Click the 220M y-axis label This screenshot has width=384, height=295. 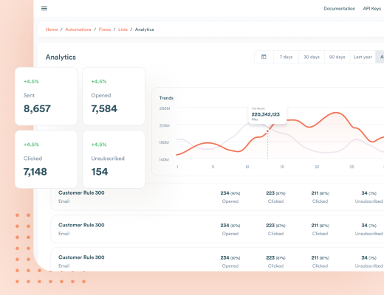tap(165, 125)
